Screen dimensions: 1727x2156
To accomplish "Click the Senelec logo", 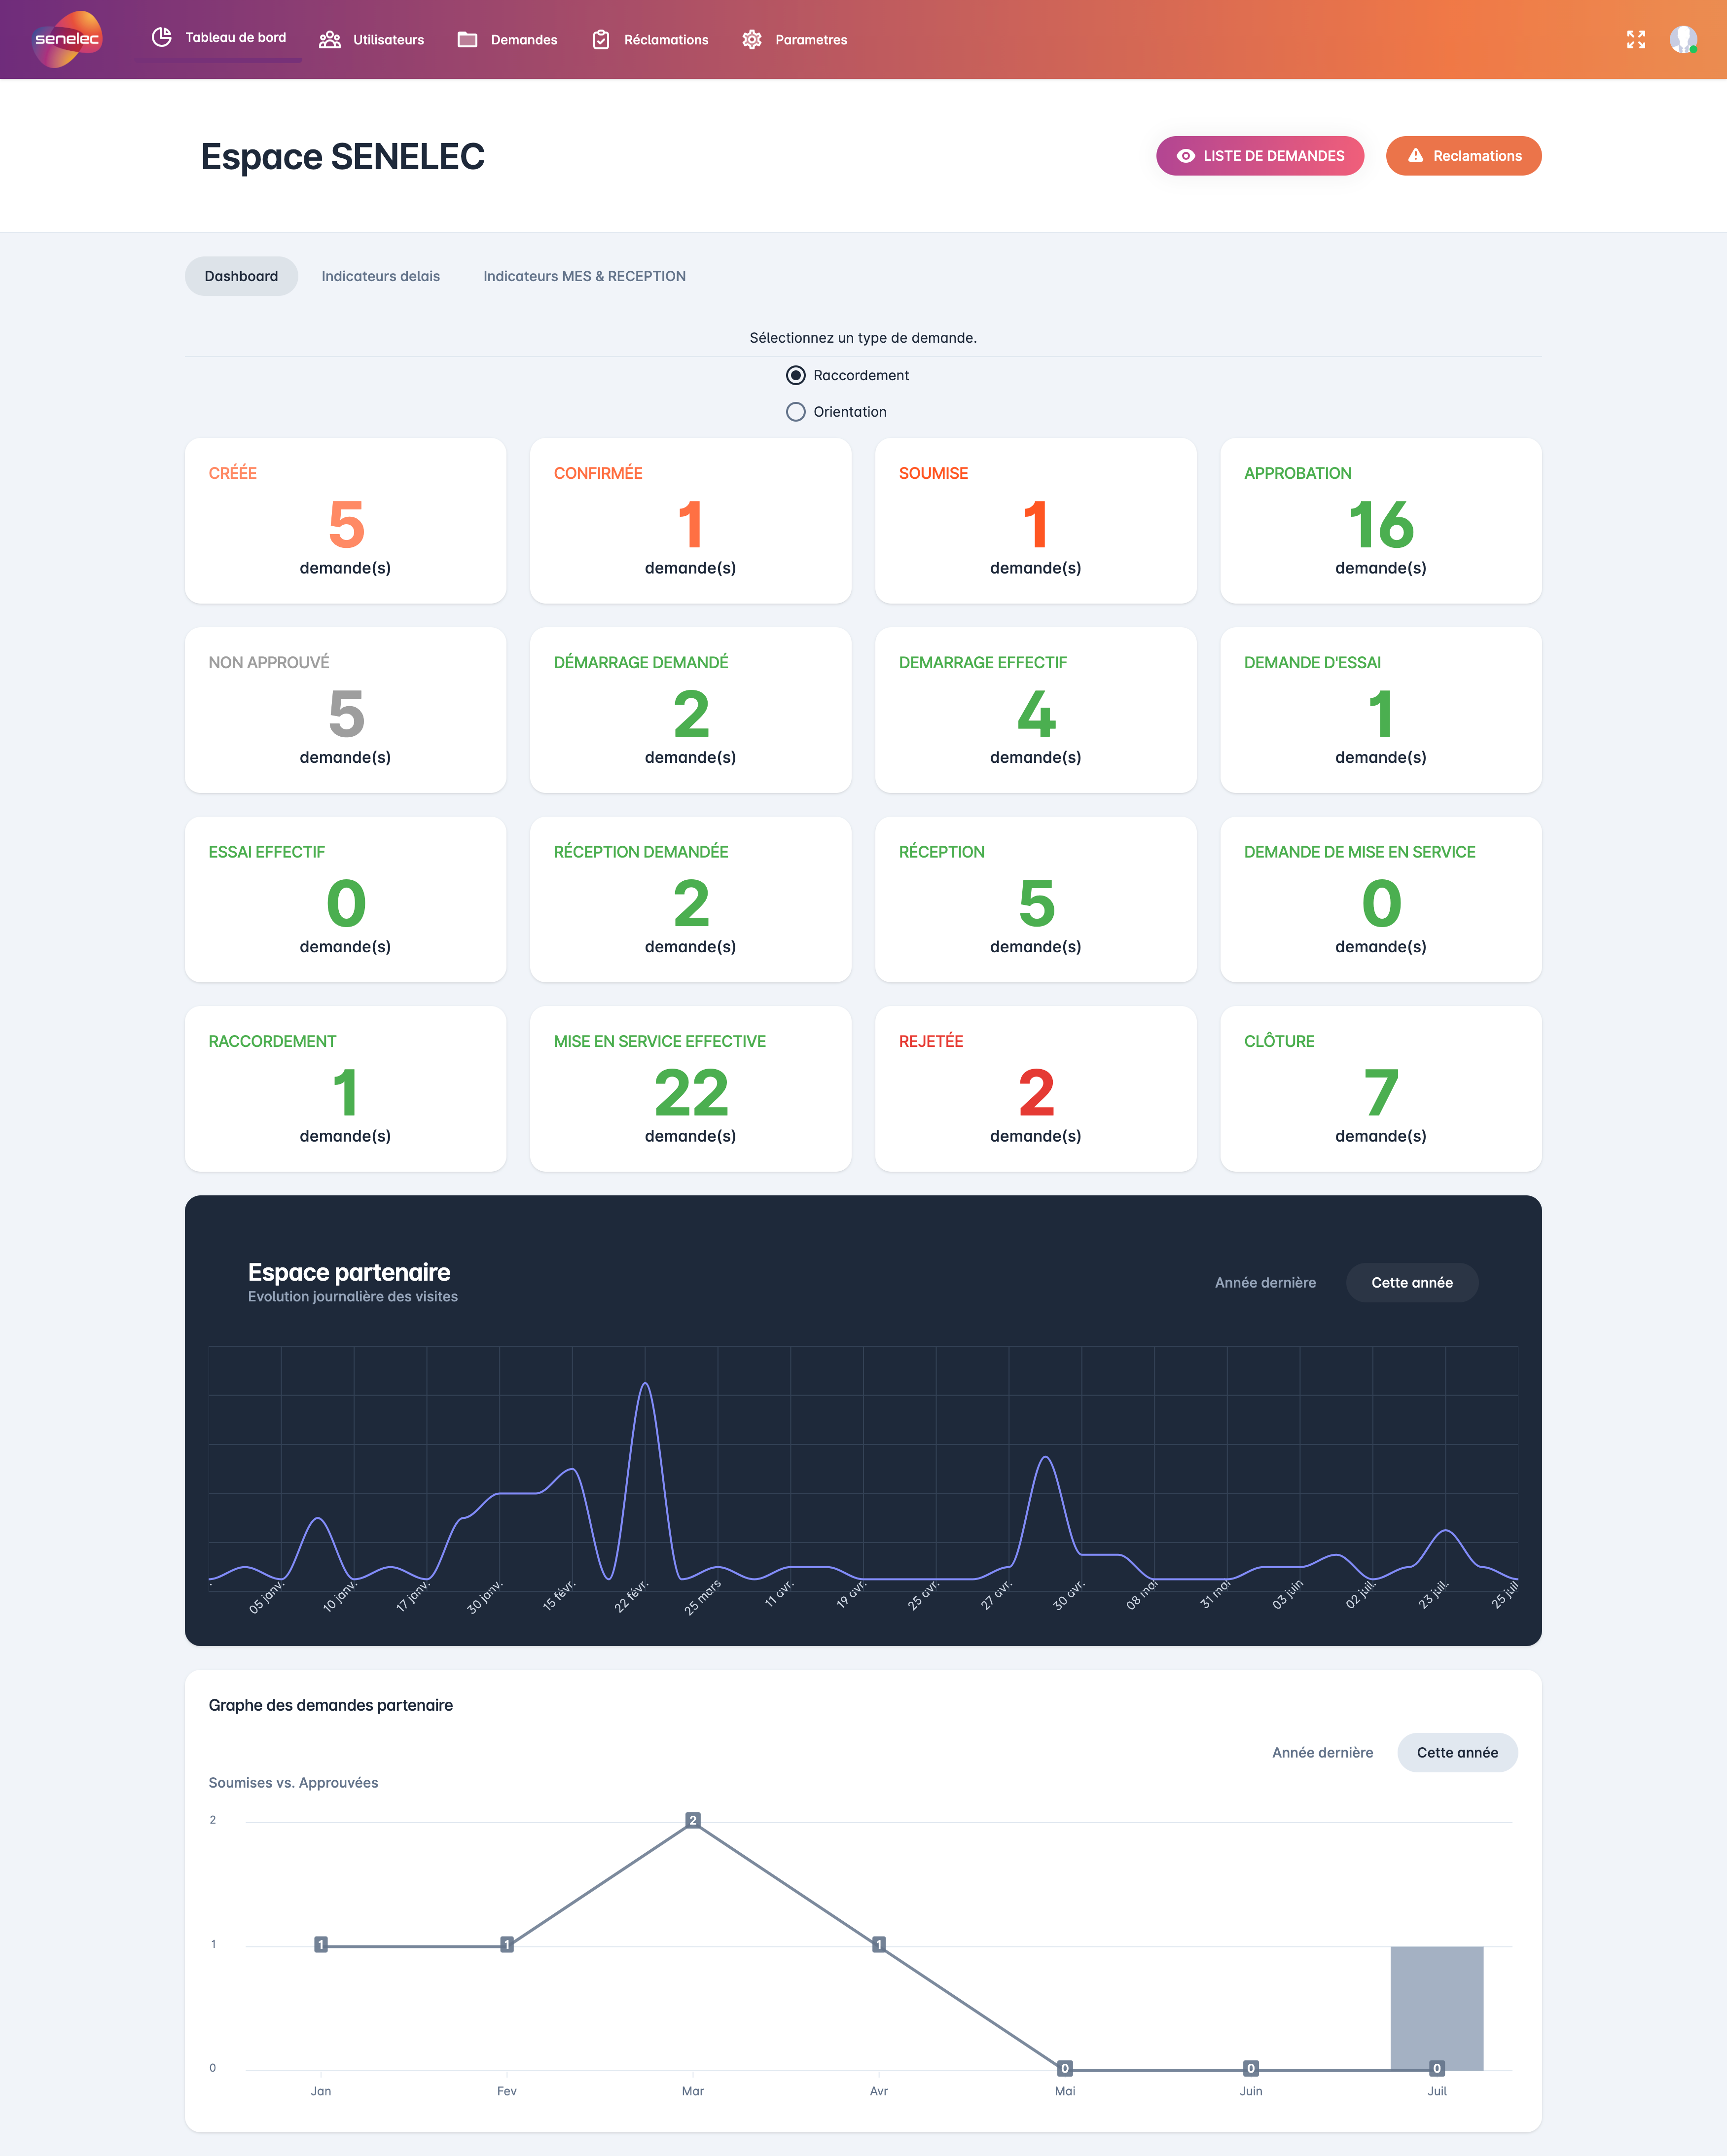I will click(x=67, y=39).
